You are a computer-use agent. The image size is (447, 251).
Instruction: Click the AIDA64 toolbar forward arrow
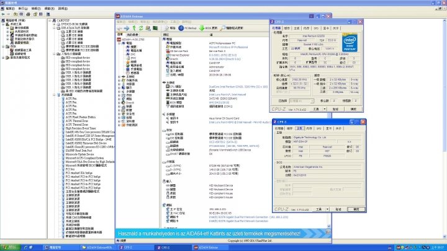coord(127,28)
